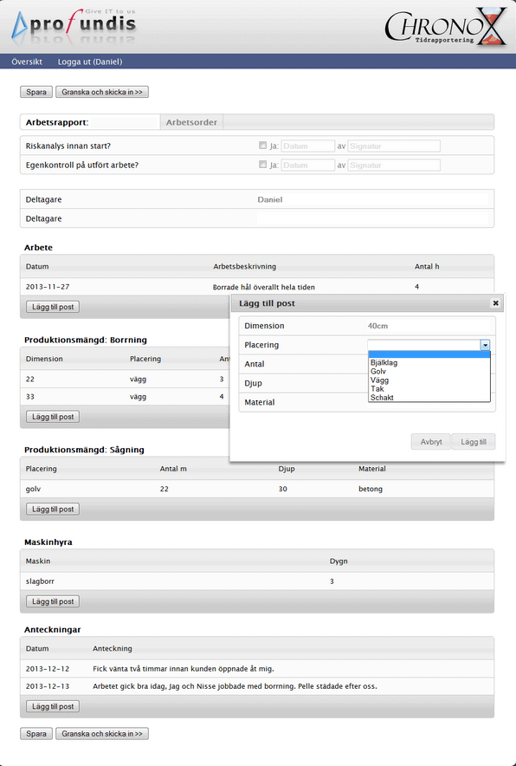Click first Deltagare field showing Daniel
Image resolution: width=516 pixels, height=766 pixels.
pyautogui.click(x=372, y=199)
